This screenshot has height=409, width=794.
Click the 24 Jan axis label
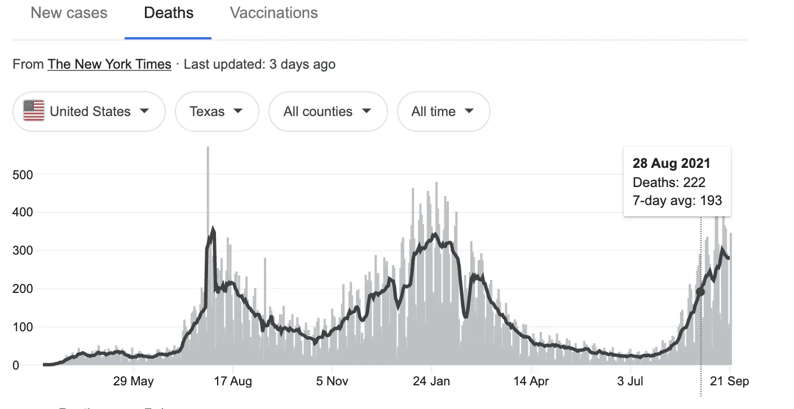tap(431, 381)
